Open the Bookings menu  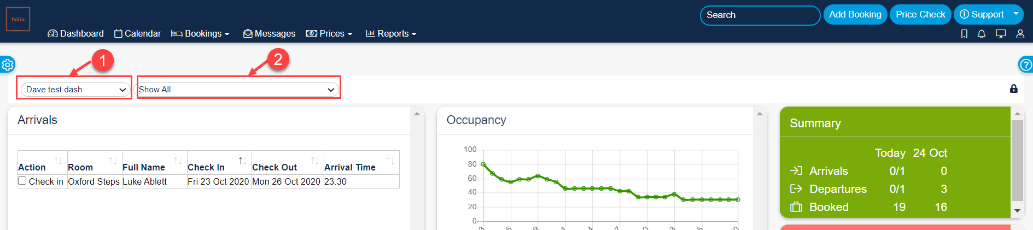tap(200, 34)
